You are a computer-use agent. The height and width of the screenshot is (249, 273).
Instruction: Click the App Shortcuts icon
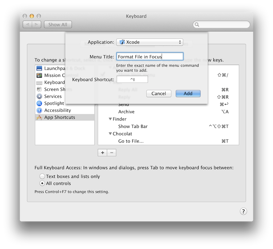tap(39, 117)
